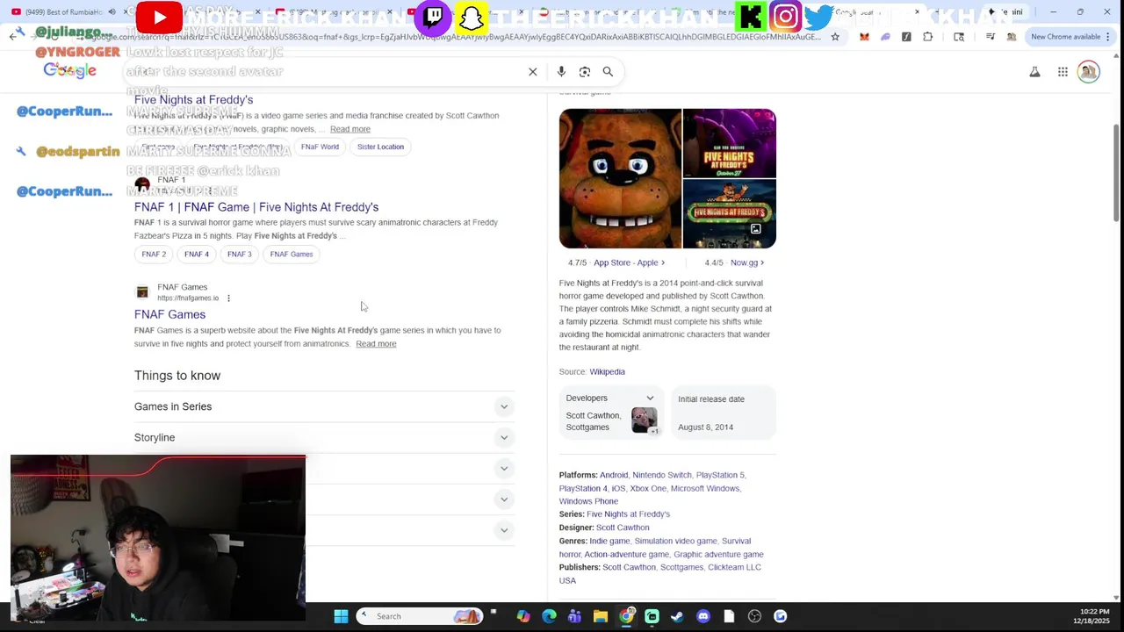The image size is (1124, 632).
Task: Open the Now.gg rating link
Action: coord(746,262)
